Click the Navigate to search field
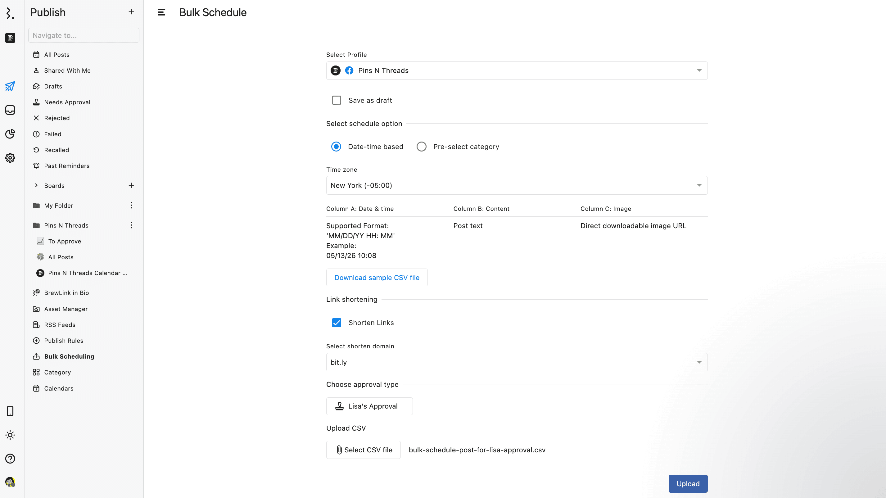The width and height of the screenshot is (886, 498). [84, 35]
